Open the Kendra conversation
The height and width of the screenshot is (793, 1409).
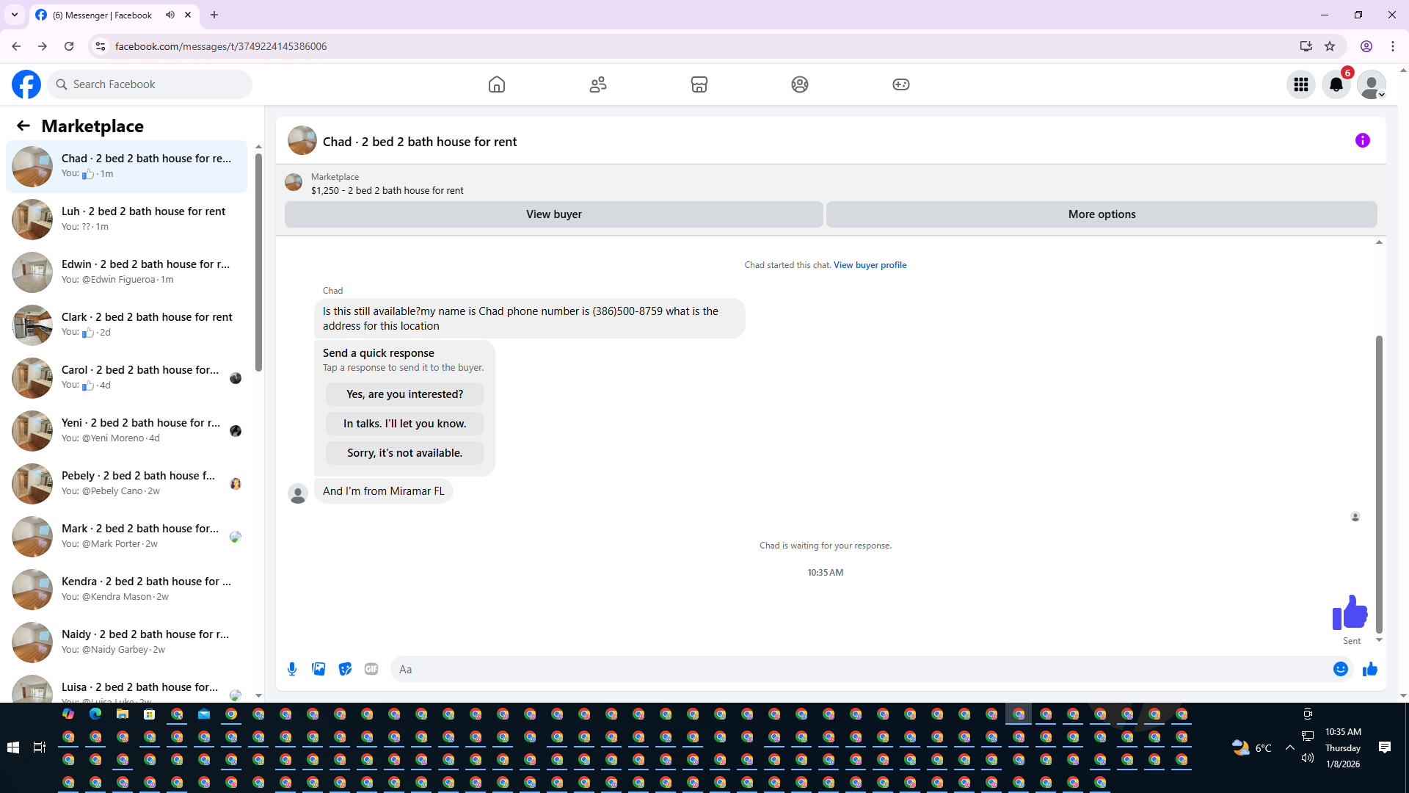point(127,590)
